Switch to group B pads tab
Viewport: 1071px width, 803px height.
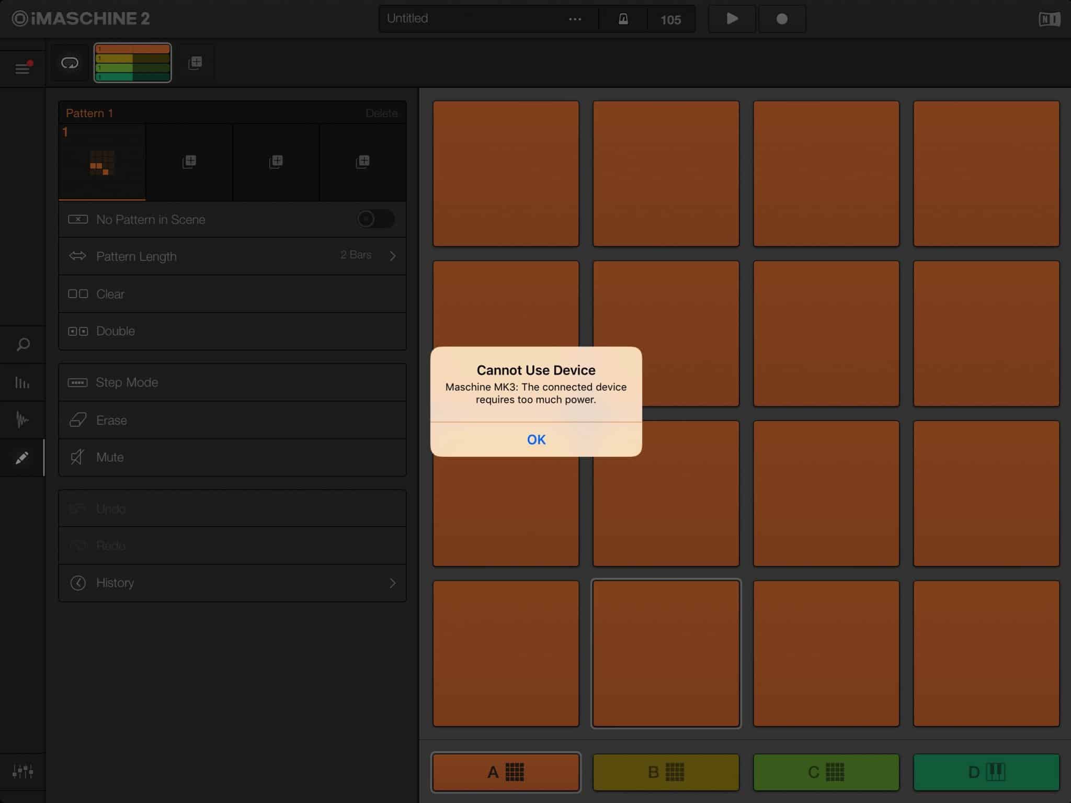pyautogui.click(x=666, y=772)
